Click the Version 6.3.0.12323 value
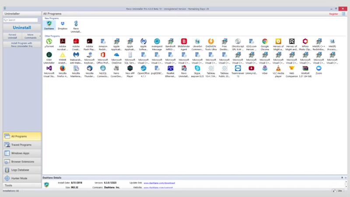The width and height of the screenshot is (350, 197). (x=110, y=183)
